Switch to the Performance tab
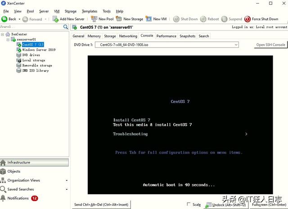 click(166, 36)
